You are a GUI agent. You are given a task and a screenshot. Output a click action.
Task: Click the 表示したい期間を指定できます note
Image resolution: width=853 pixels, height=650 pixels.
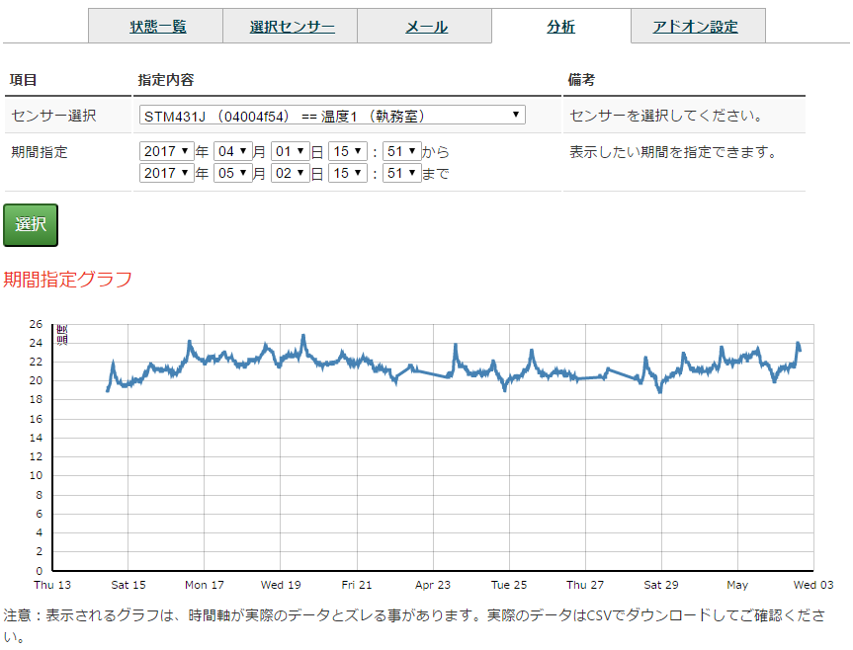[674, 152]
